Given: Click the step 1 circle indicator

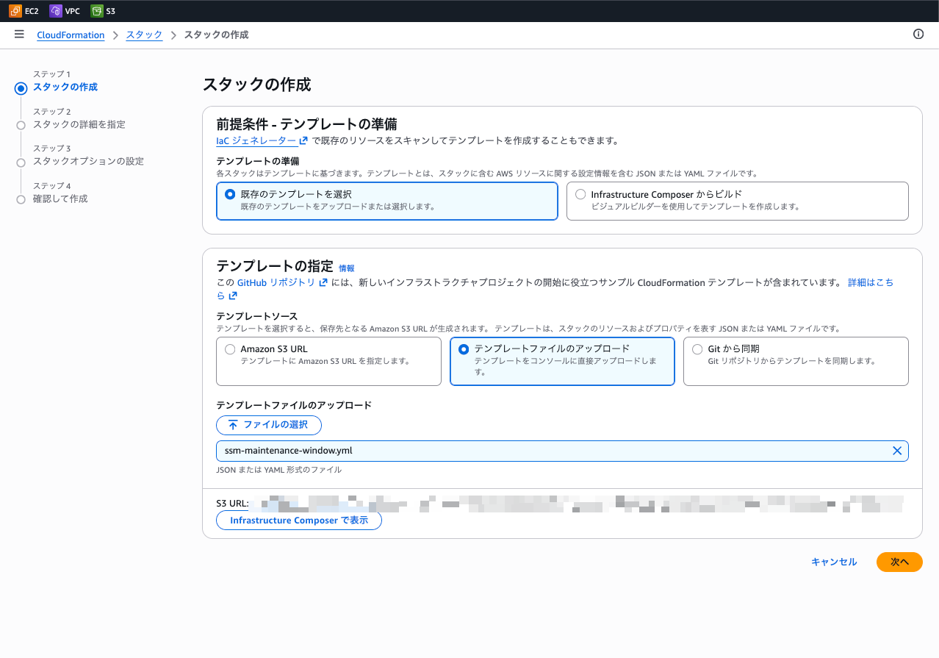Looking at the screenshot, I should point(21,88).
